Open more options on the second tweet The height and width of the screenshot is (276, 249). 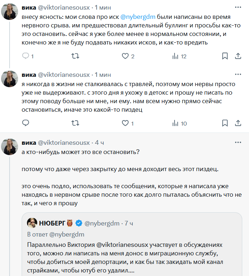click(x=238, y=75)
